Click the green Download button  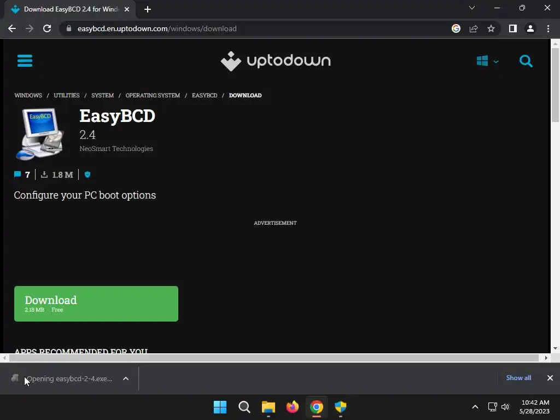pyautogui.click(x=96, y=304)
